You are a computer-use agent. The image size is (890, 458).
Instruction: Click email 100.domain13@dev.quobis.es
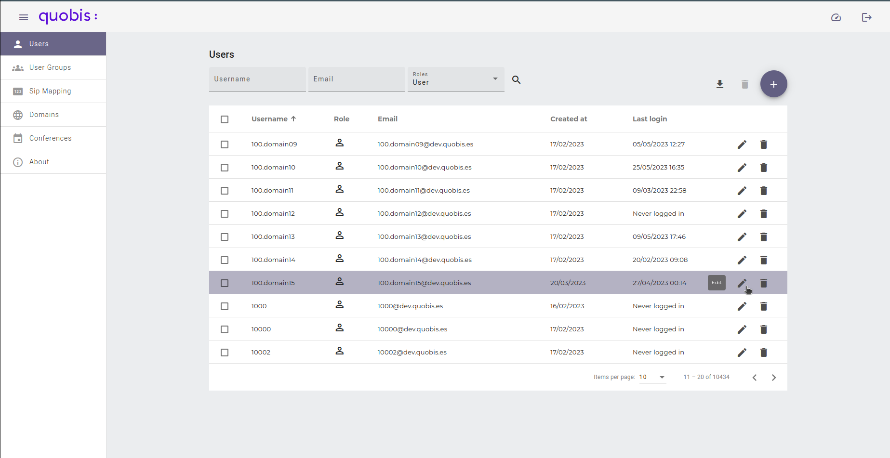[424, 236]
